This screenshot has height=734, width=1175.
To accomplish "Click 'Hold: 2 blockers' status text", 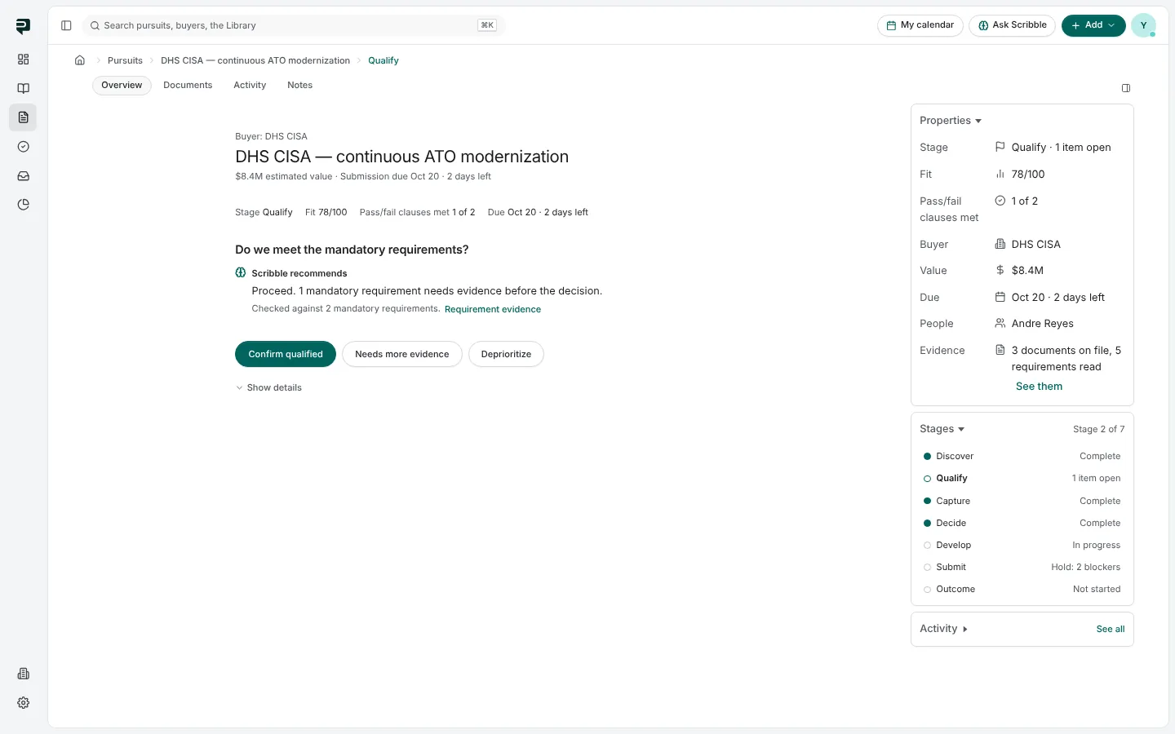I will click(x=1085, y=568).
